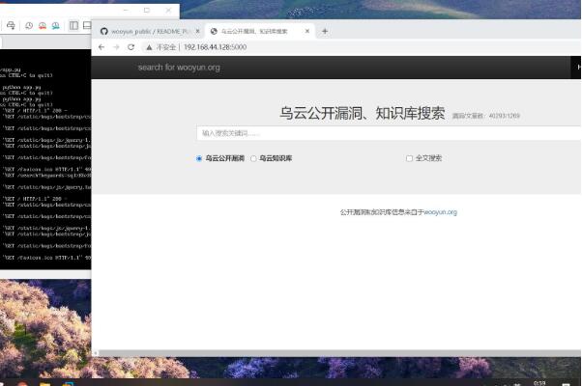This screenshot has width=582, height=386.
Task: Click the not-secure warning triangle icon
Action: pos(149,47)
